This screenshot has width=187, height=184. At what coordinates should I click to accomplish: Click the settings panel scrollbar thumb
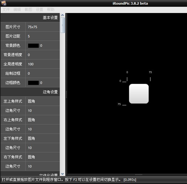[63, 25]
